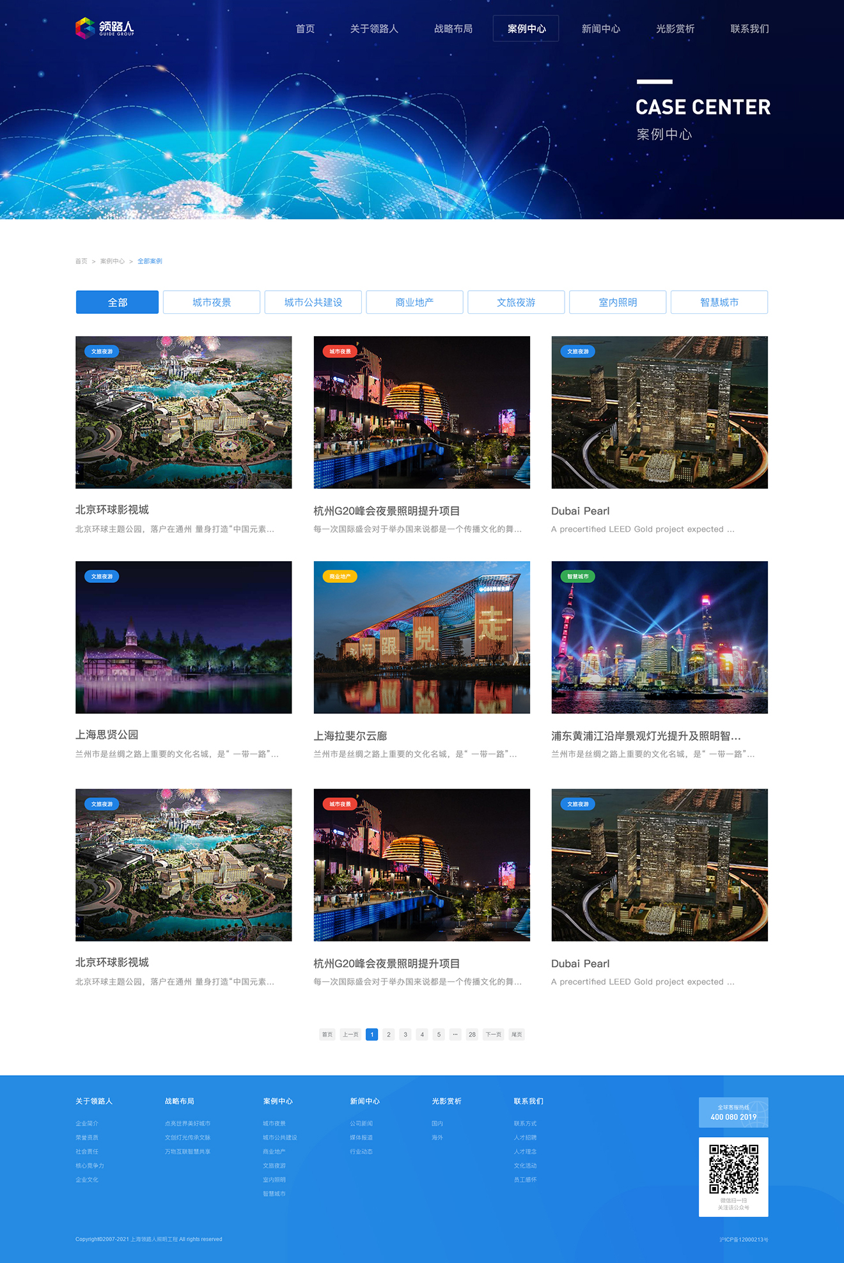Image resolution: width=844 pixels, height=1263 pixels.
Task: Click the WeChat QR code image
Action: click(733, 1169)
